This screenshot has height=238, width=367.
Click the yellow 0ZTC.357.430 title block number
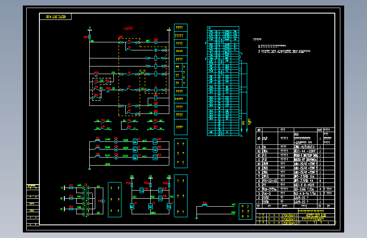pyautogui.click(x=316, y=215)
